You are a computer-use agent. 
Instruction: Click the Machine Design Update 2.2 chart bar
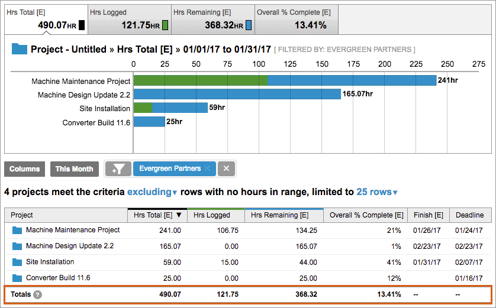tap(237, 94)
